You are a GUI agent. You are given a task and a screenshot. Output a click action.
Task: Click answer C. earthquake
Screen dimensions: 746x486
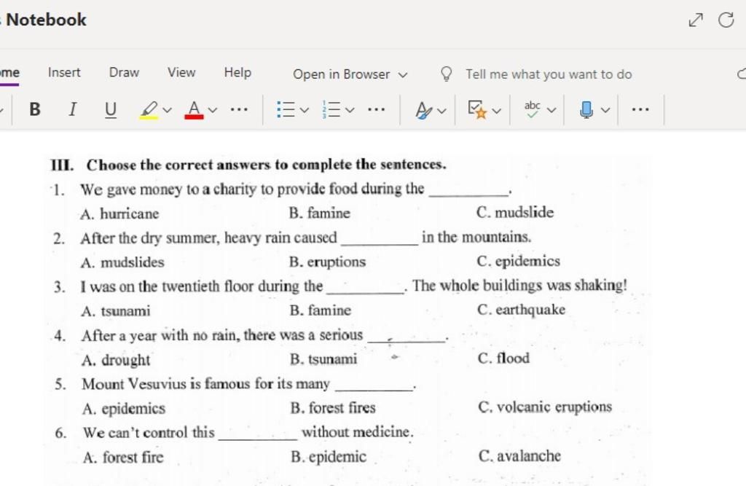pos(522,310)
